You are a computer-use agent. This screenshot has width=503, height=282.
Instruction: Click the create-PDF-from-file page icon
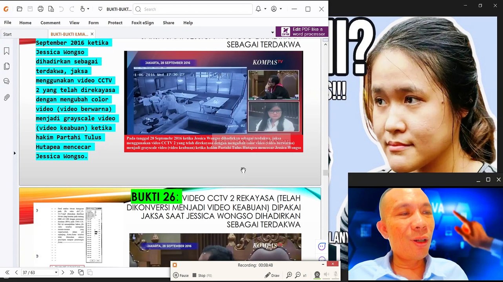point(51,9)
